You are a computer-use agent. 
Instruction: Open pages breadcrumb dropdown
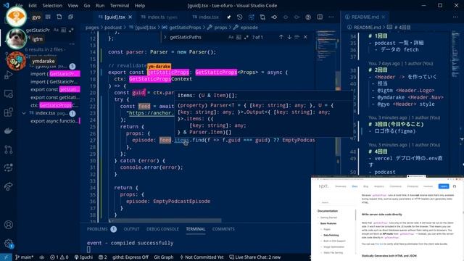pyautogui.click(x=92, y=28)
